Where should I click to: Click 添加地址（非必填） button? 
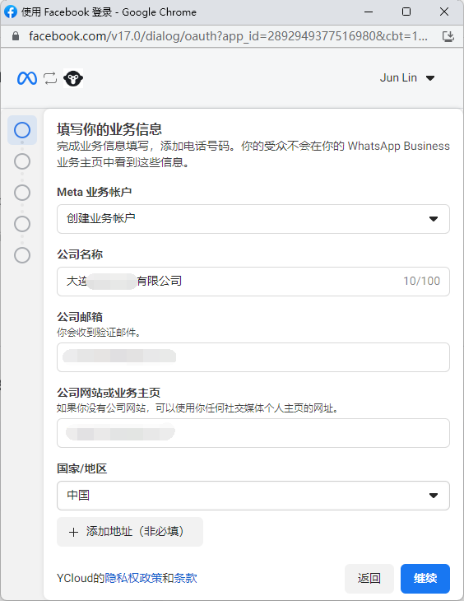tap(130, 532)
